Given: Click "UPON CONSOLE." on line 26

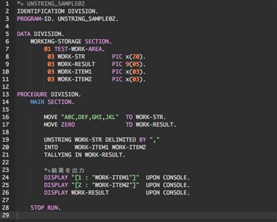Looking at the screenshot, I should (x=168, y=193).
